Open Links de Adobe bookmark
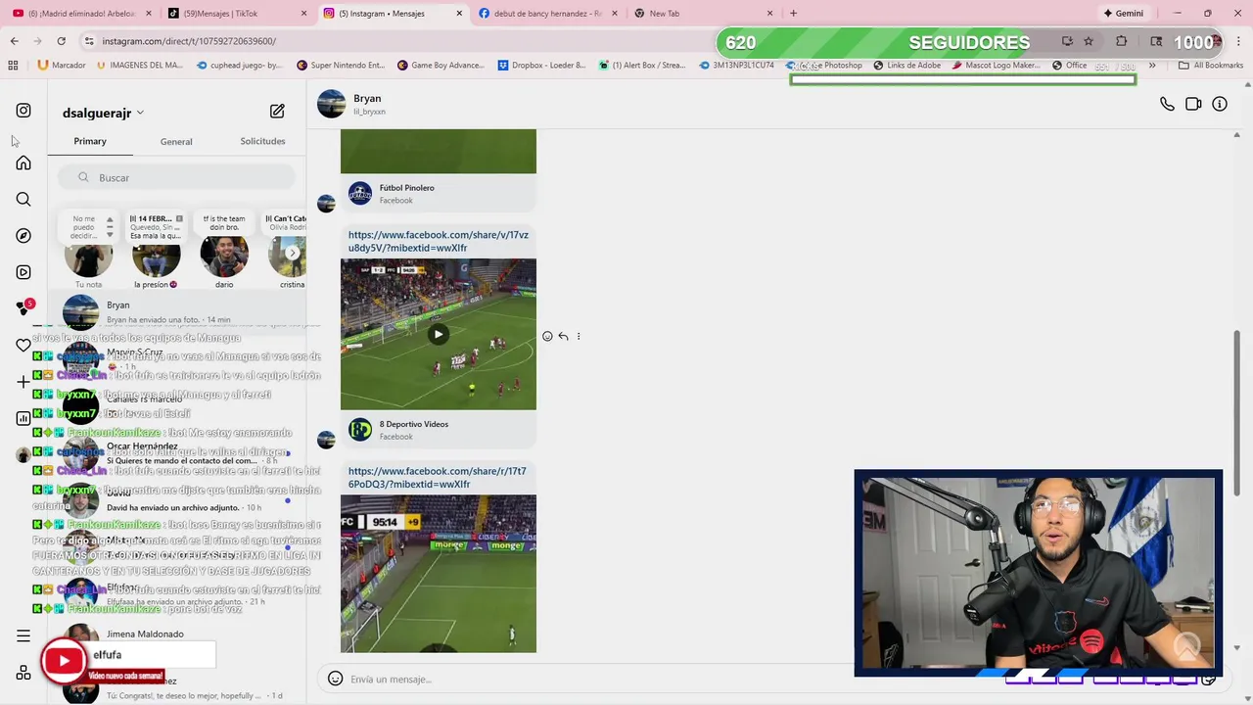Image resolution: width=1253 pixels, height=705 pixels. (905, 66)
